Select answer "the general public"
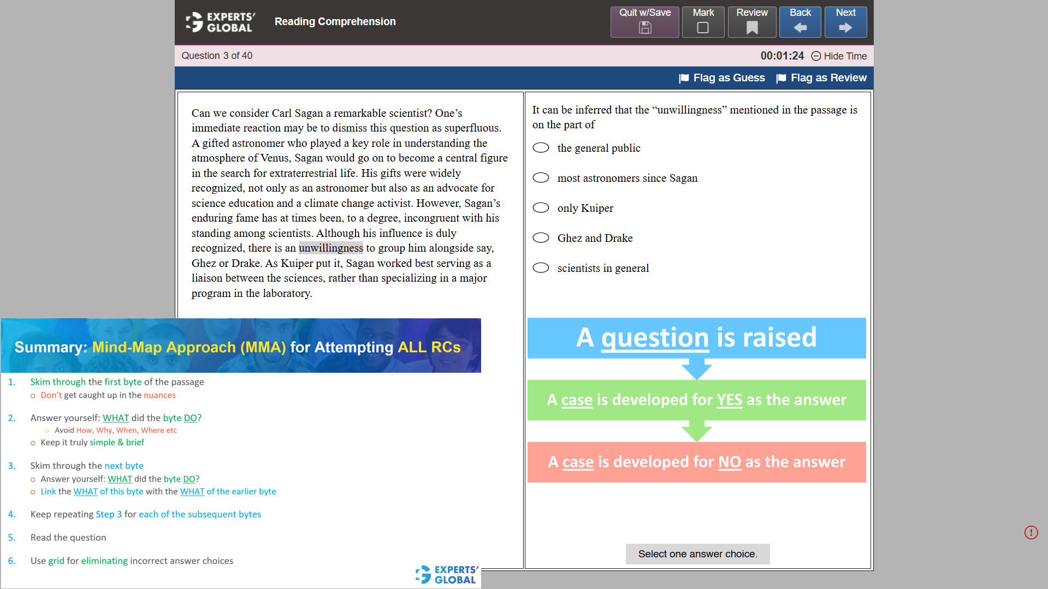Screen dimensions: 1048x589 coord(541,148)
